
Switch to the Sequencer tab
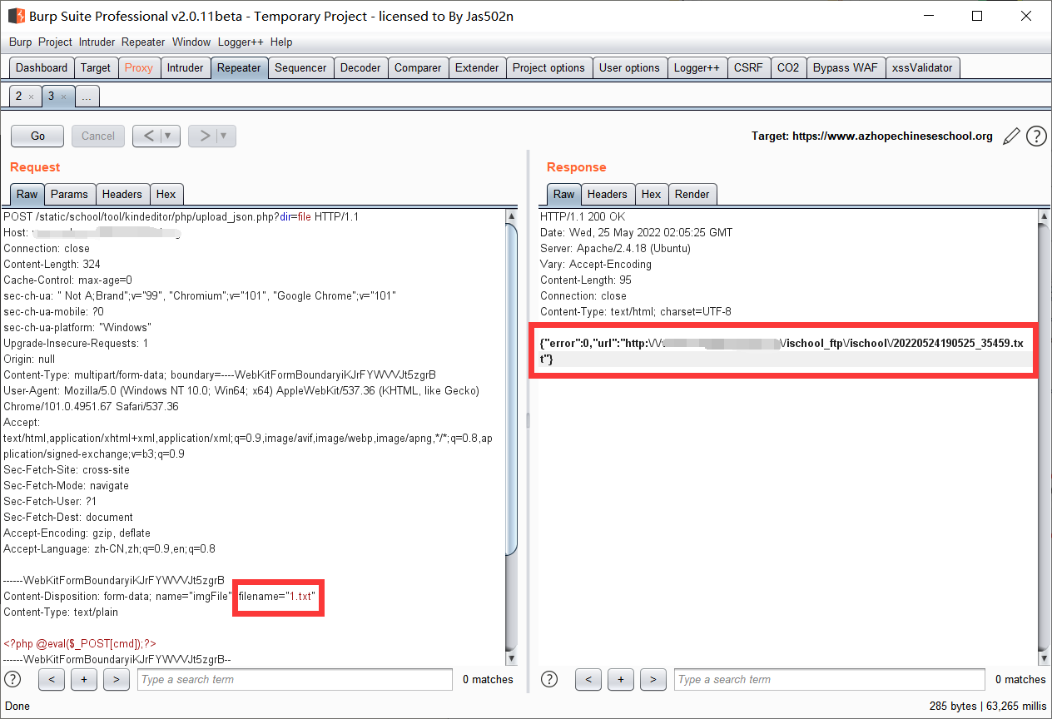point(300,68)
